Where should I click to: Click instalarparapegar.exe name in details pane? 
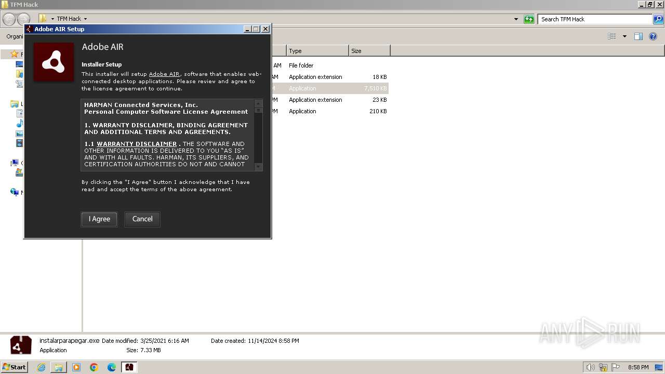point(70,341)
